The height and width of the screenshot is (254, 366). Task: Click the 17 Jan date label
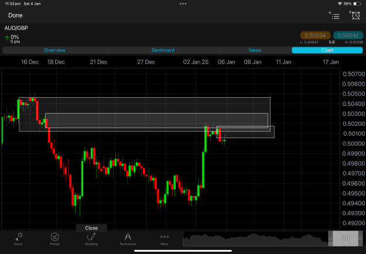[x=330, y=62]
